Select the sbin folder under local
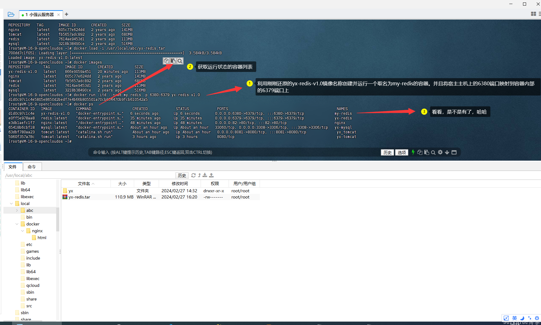This screenshot has height=325, width=541. tap(30, 292)
